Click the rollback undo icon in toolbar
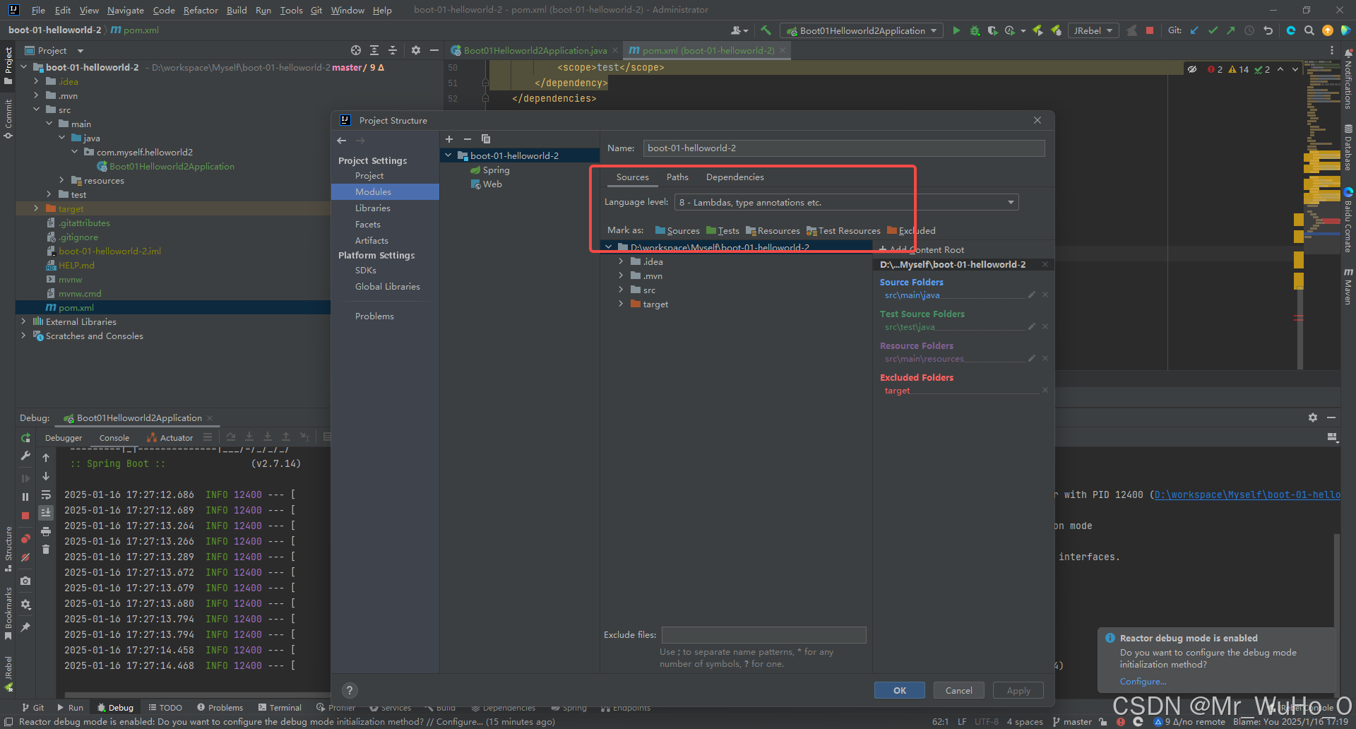Image resolution: width=1356 pixels, height=729 pixels. pyautogui.click(x=1268, y=30)
